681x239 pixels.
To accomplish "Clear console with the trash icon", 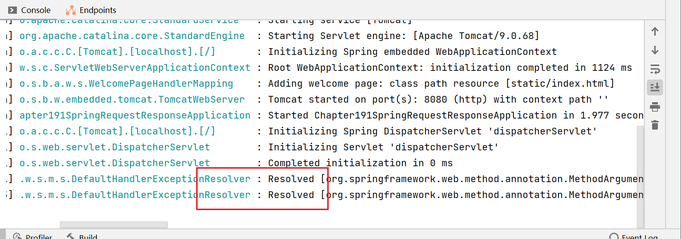I will (655, 125).
